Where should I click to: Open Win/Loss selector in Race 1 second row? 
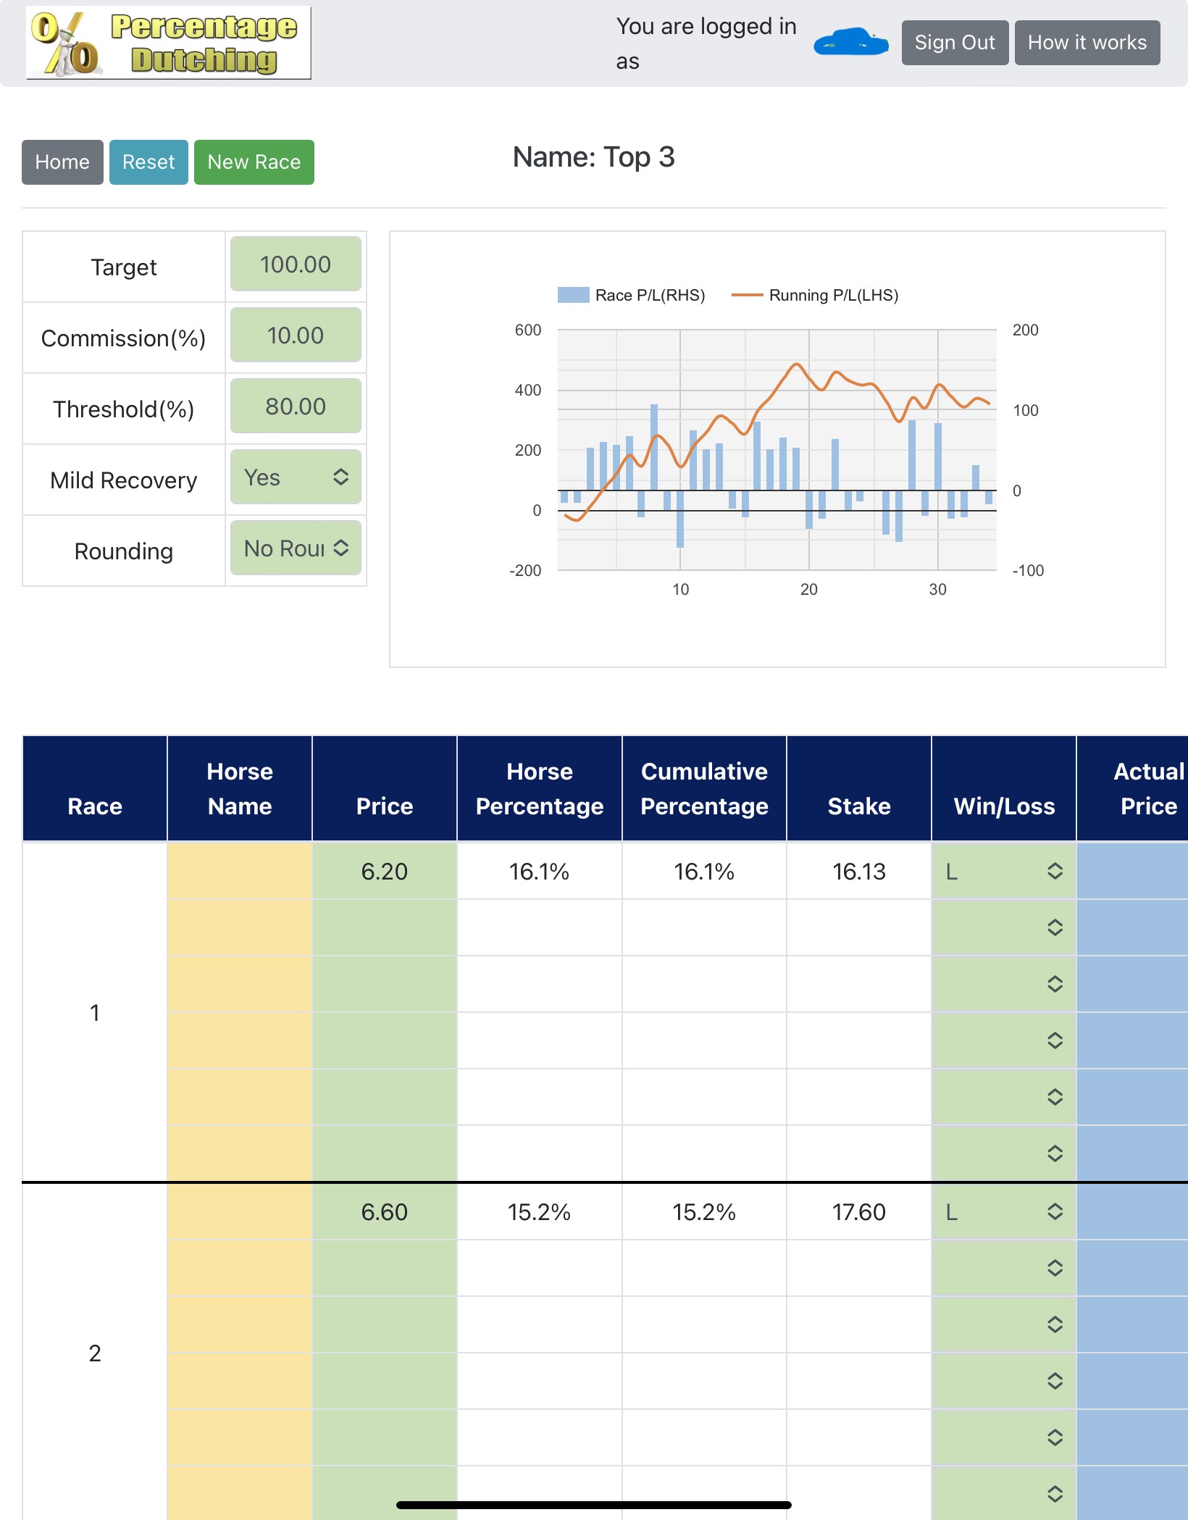(x=1003, y=927)
